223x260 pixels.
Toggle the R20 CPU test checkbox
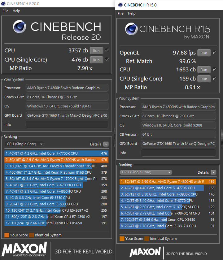[x=107, y=50]
